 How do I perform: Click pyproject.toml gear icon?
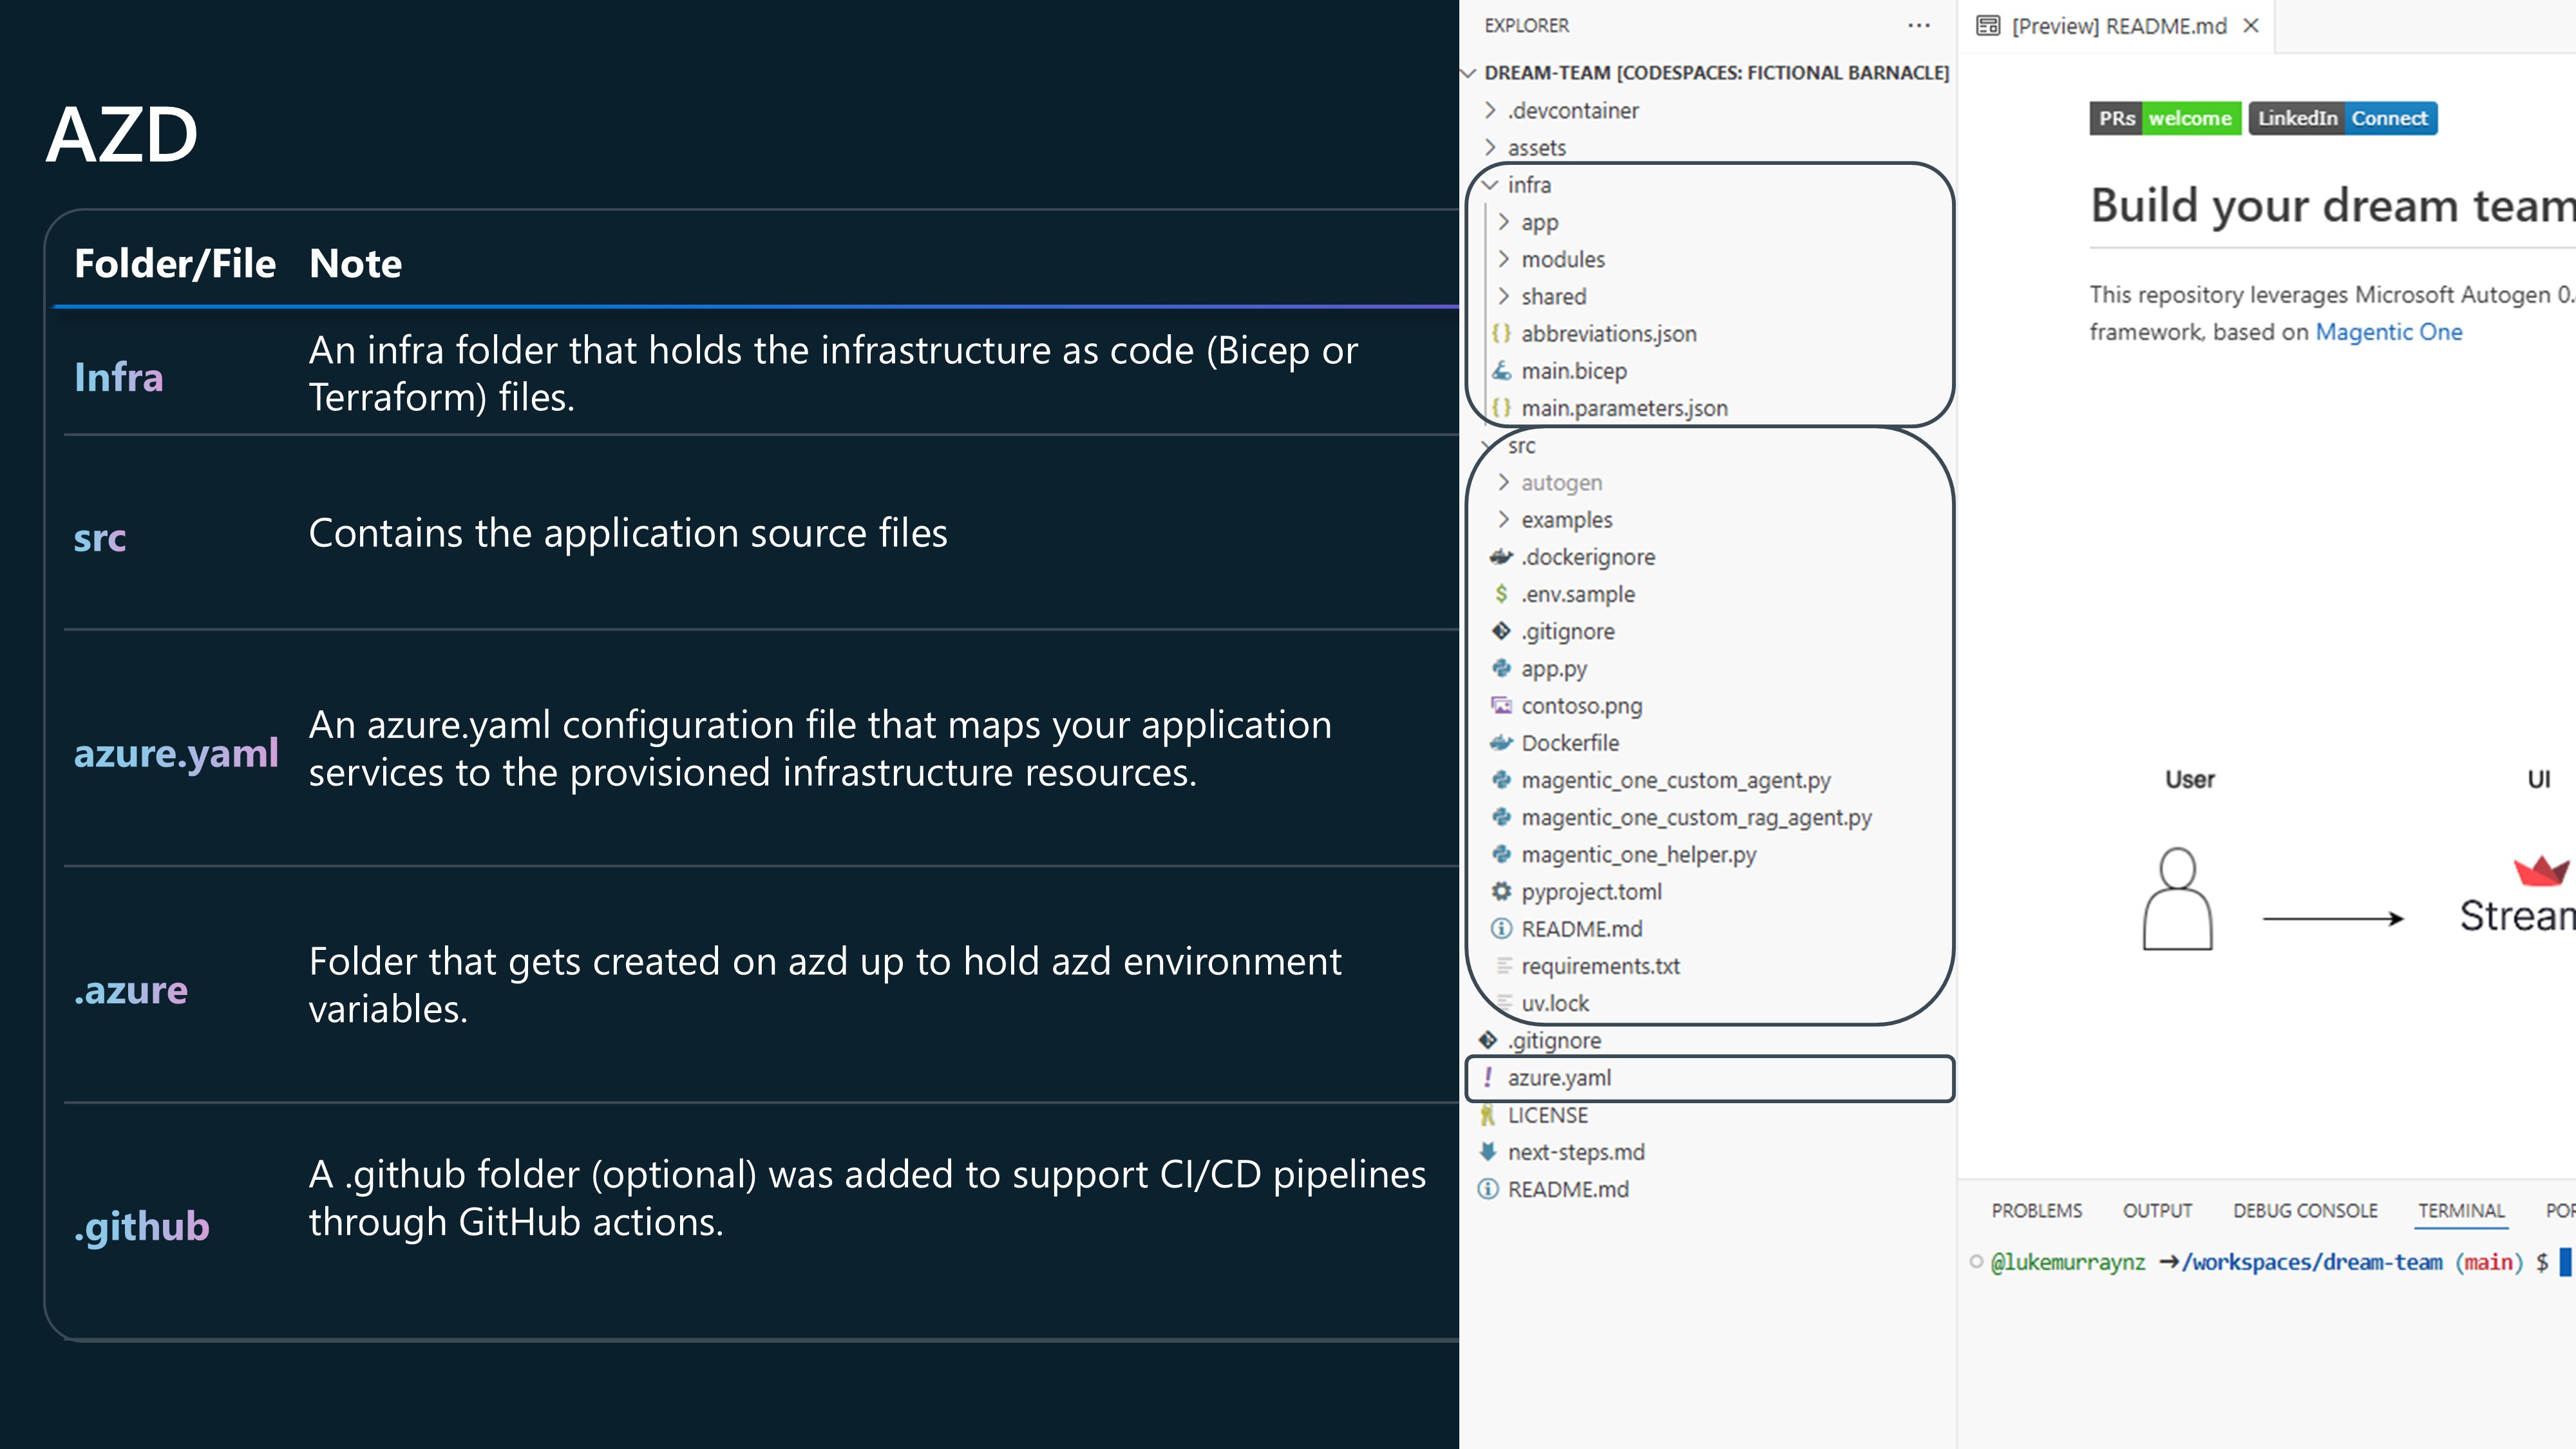(x=1501, y=892)
